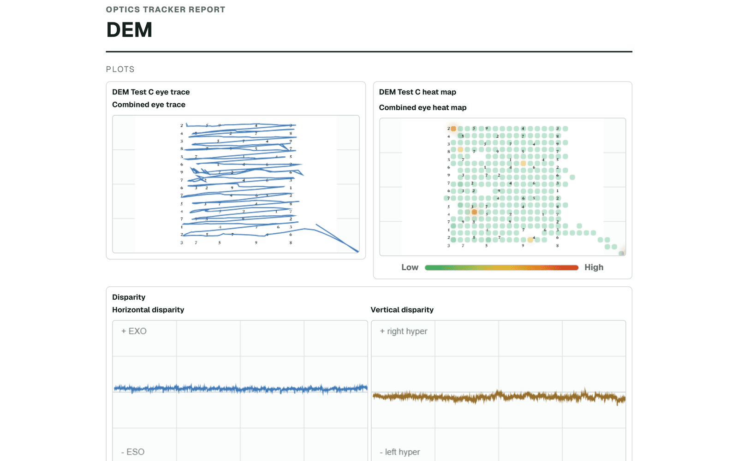Open the combined eye heat map image

pos(502,187)
